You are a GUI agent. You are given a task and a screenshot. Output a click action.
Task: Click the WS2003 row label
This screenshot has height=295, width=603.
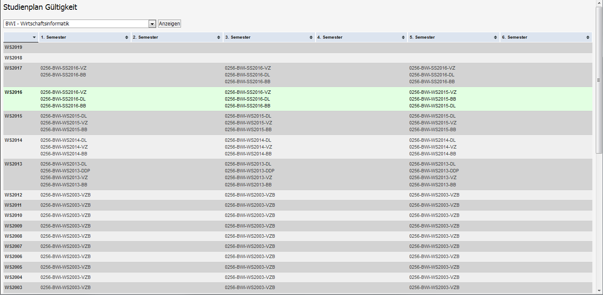14,288
